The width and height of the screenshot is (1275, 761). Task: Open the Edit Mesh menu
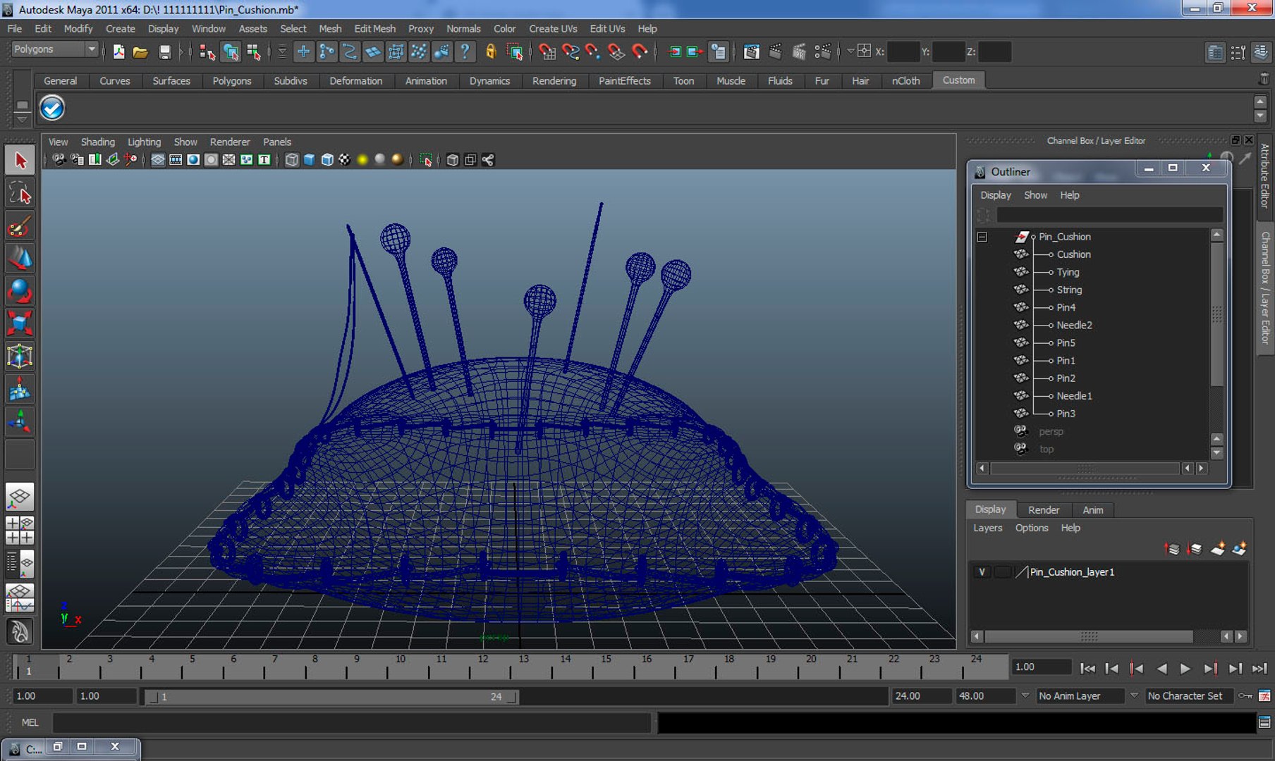[374, 29]
